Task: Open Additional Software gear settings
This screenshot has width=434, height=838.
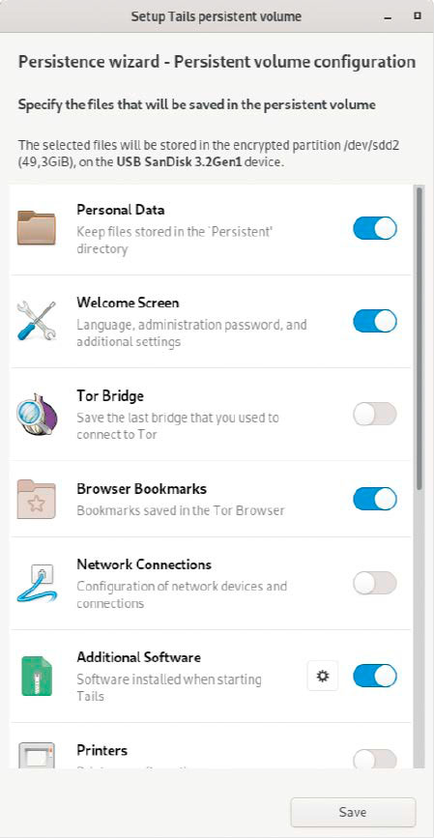Action: pyautogui.click(x=322, y=676)
